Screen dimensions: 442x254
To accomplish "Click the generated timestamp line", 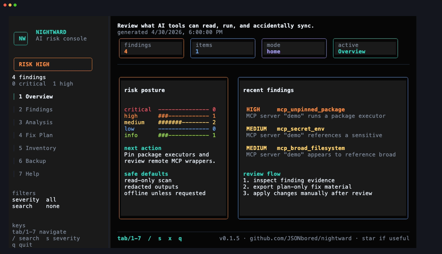I will click(170, 32).
